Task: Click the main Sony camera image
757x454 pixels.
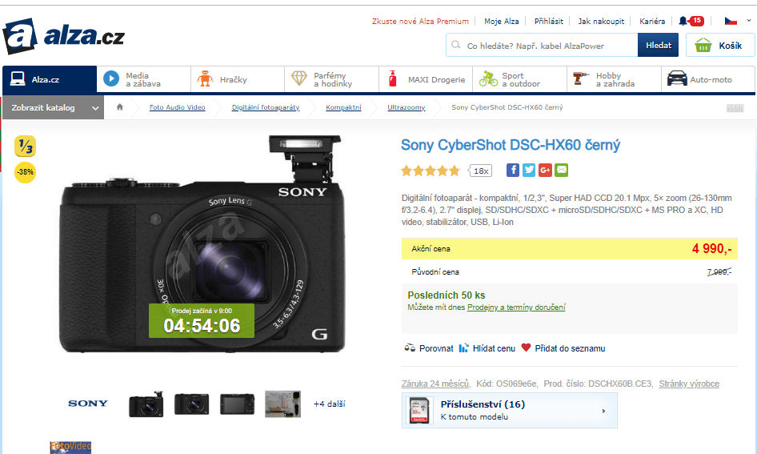Action: pyautogui.click(x=202, y=244)
